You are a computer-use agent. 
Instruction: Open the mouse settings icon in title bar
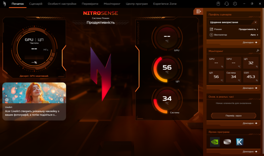click(218, 4)
